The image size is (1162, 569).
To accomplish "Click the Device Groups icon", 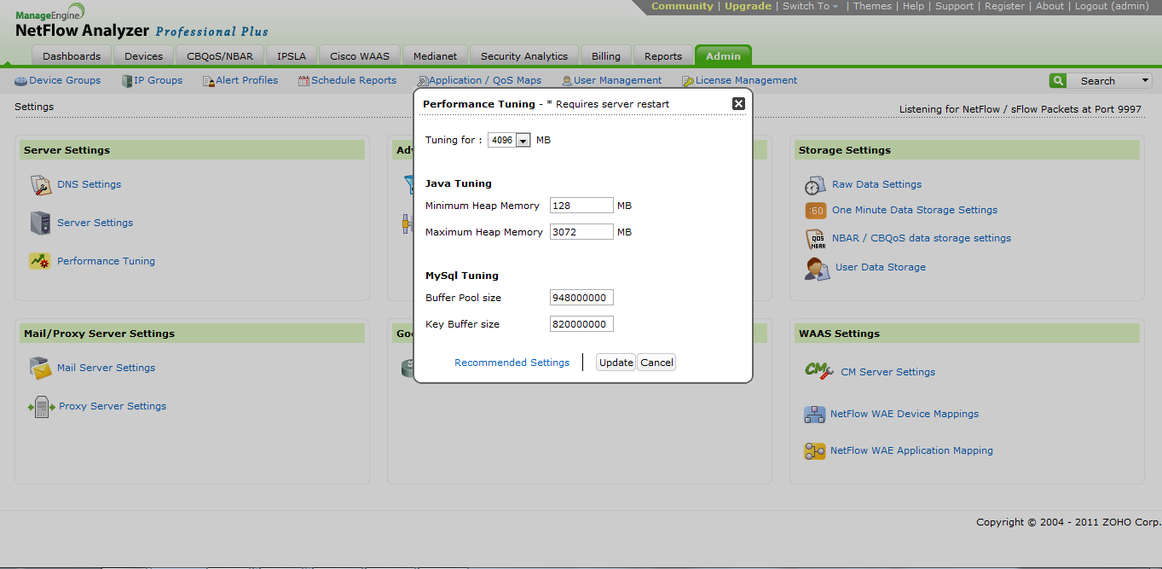I will (x=21, y=81).
